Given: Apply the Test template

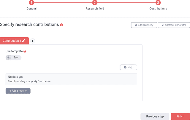Looking at the screenshot, I should 16,57.
